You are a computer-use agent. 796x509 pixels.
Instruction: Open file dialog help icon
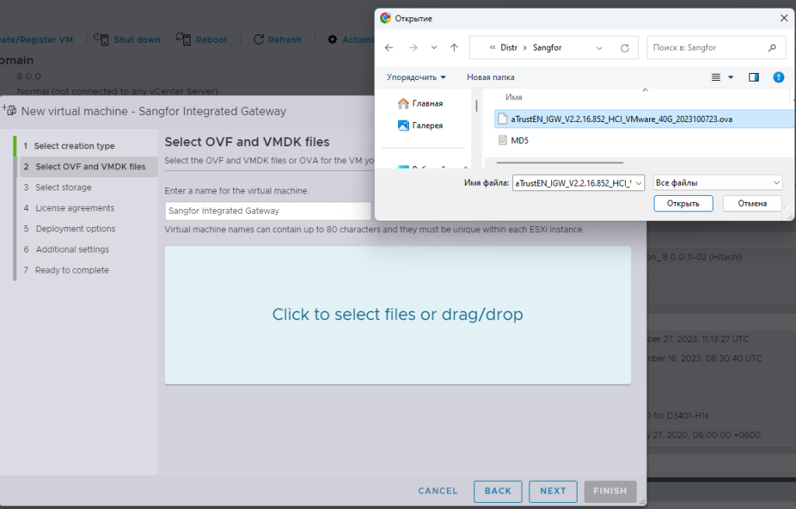tap(778, 77)
